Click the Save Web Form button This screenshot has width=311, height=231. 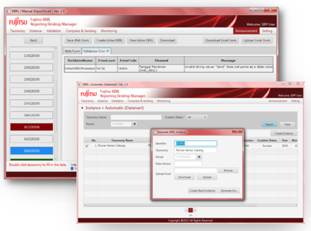coord(78,40)
